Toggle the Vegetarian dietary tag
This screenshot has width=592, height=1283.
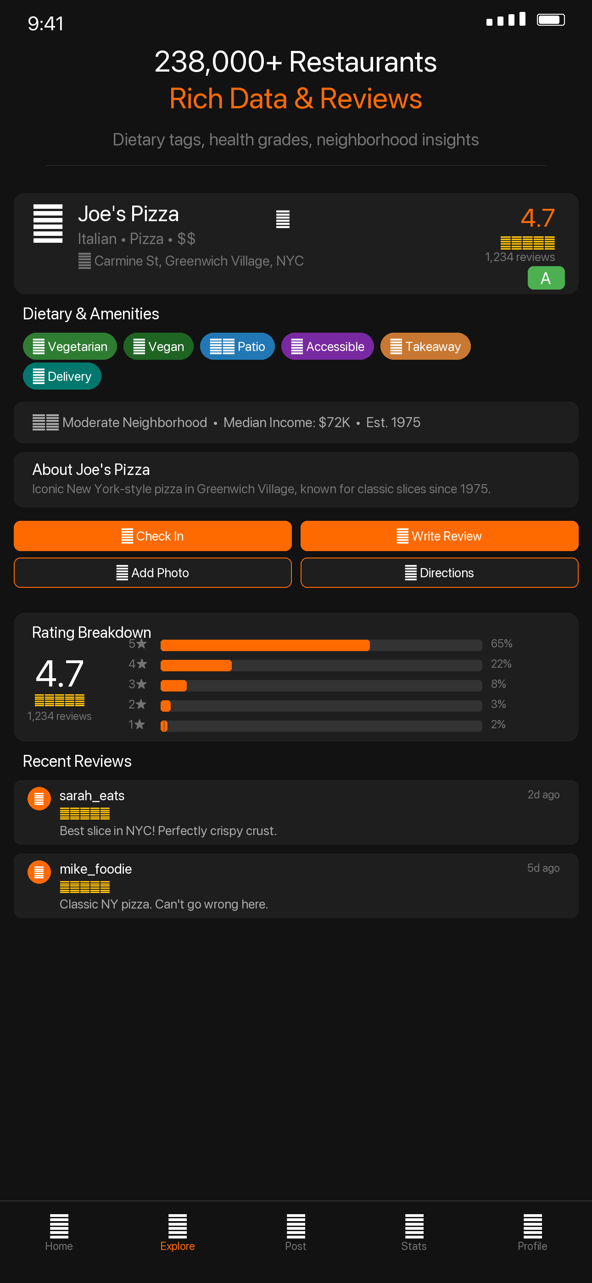coord(70,346)
